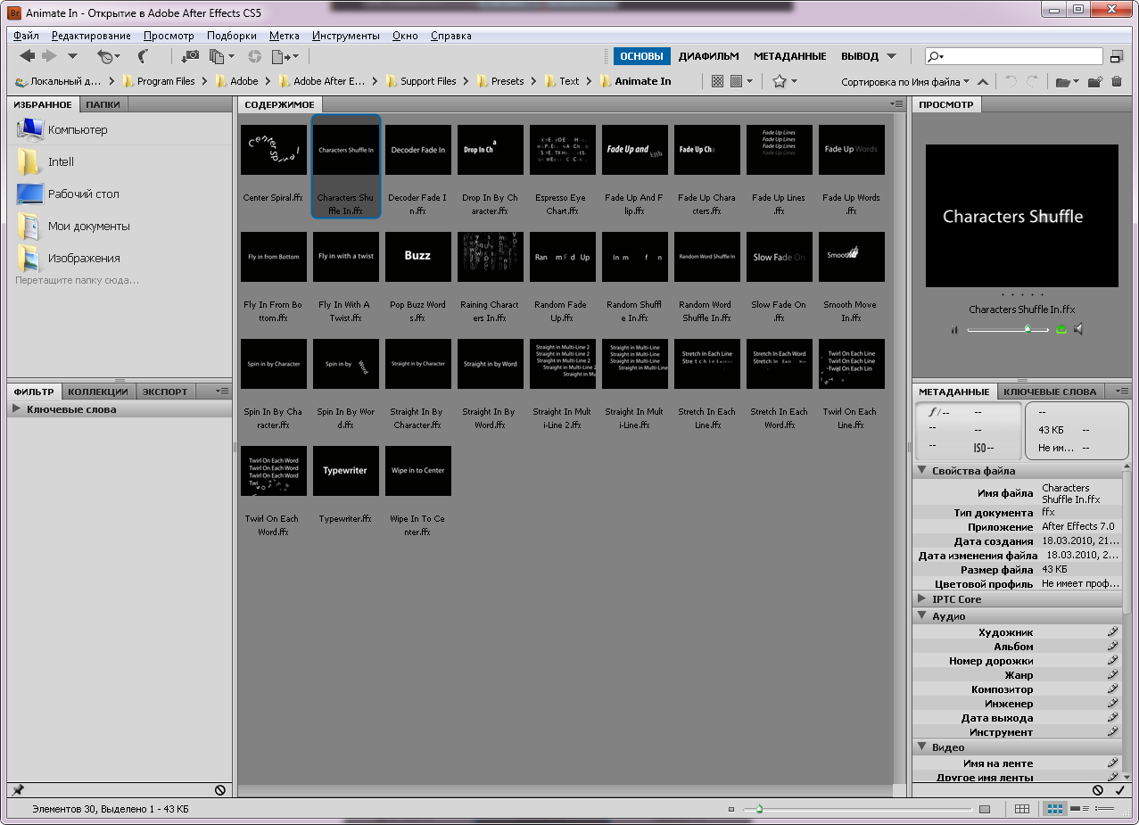The width and height of the screenshot is (1139, 825).
Task: Cancel metadata changes icon
Action: tap(1098, 790)
